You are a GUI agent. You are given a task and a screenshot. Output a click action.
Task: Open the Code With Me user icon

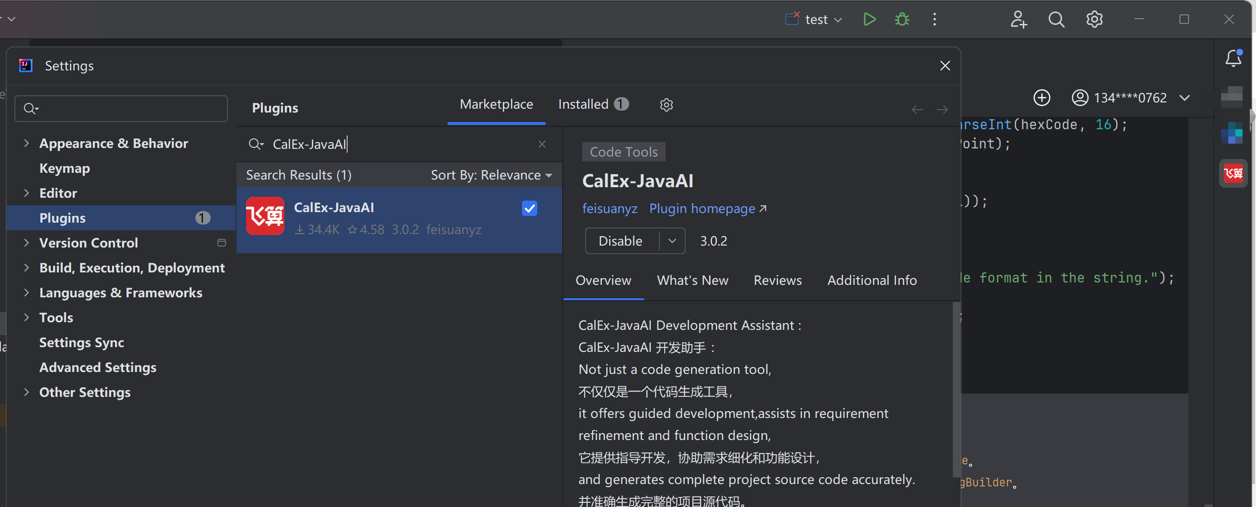[1018, 20]
